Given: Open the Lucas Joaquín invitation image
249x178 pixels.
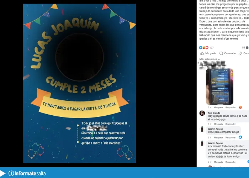Looking at the screenshot, I should coord(79,83).
